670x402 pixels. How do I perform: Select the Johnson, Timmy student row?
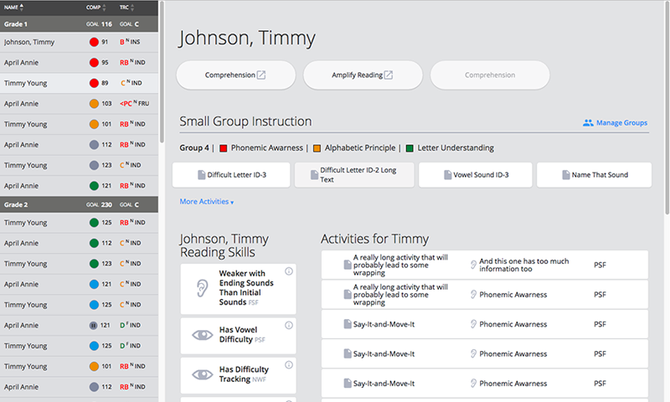79,42
